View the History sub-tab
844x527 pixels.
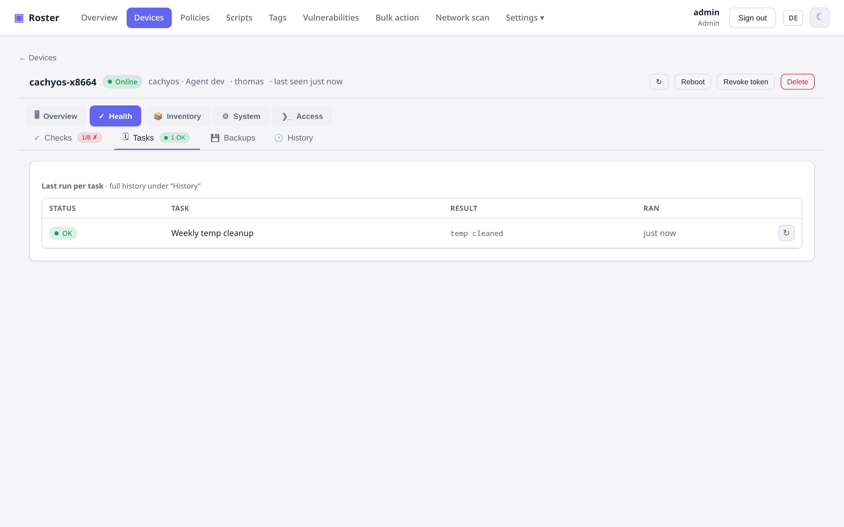coord(294,138)
